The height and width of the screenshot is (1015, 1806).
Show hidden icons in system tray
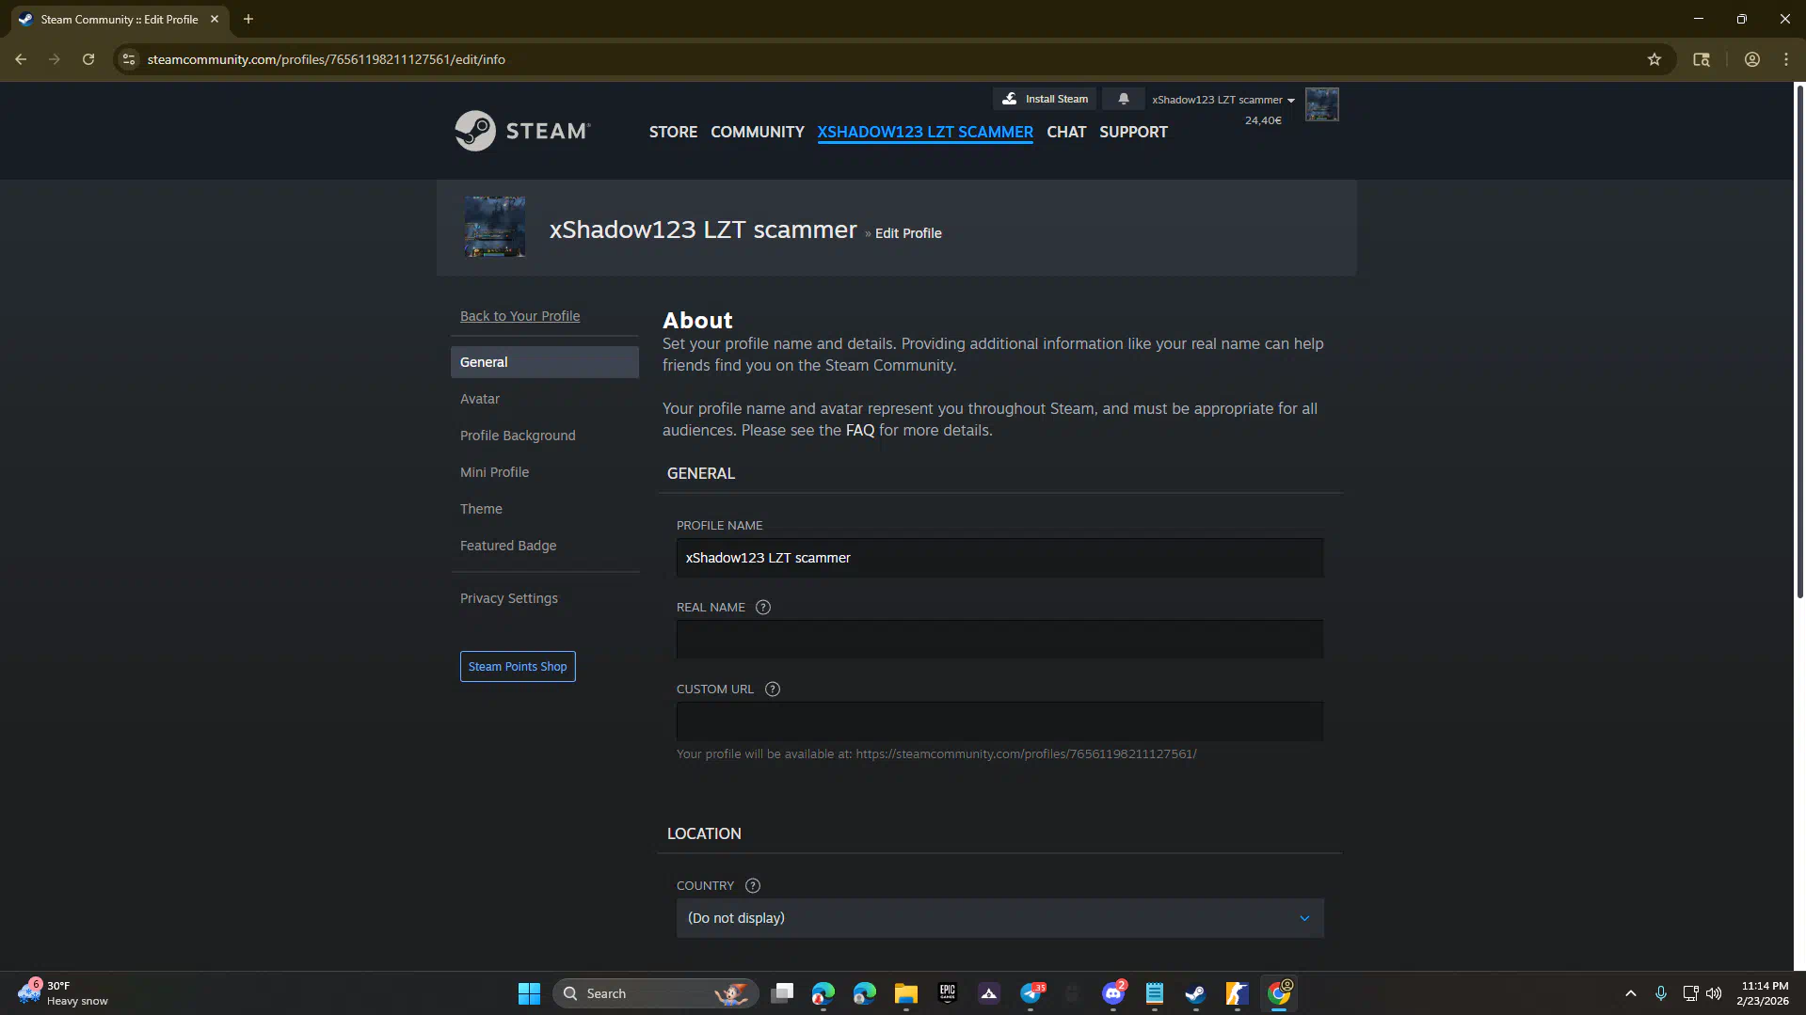pos(1630,993)
